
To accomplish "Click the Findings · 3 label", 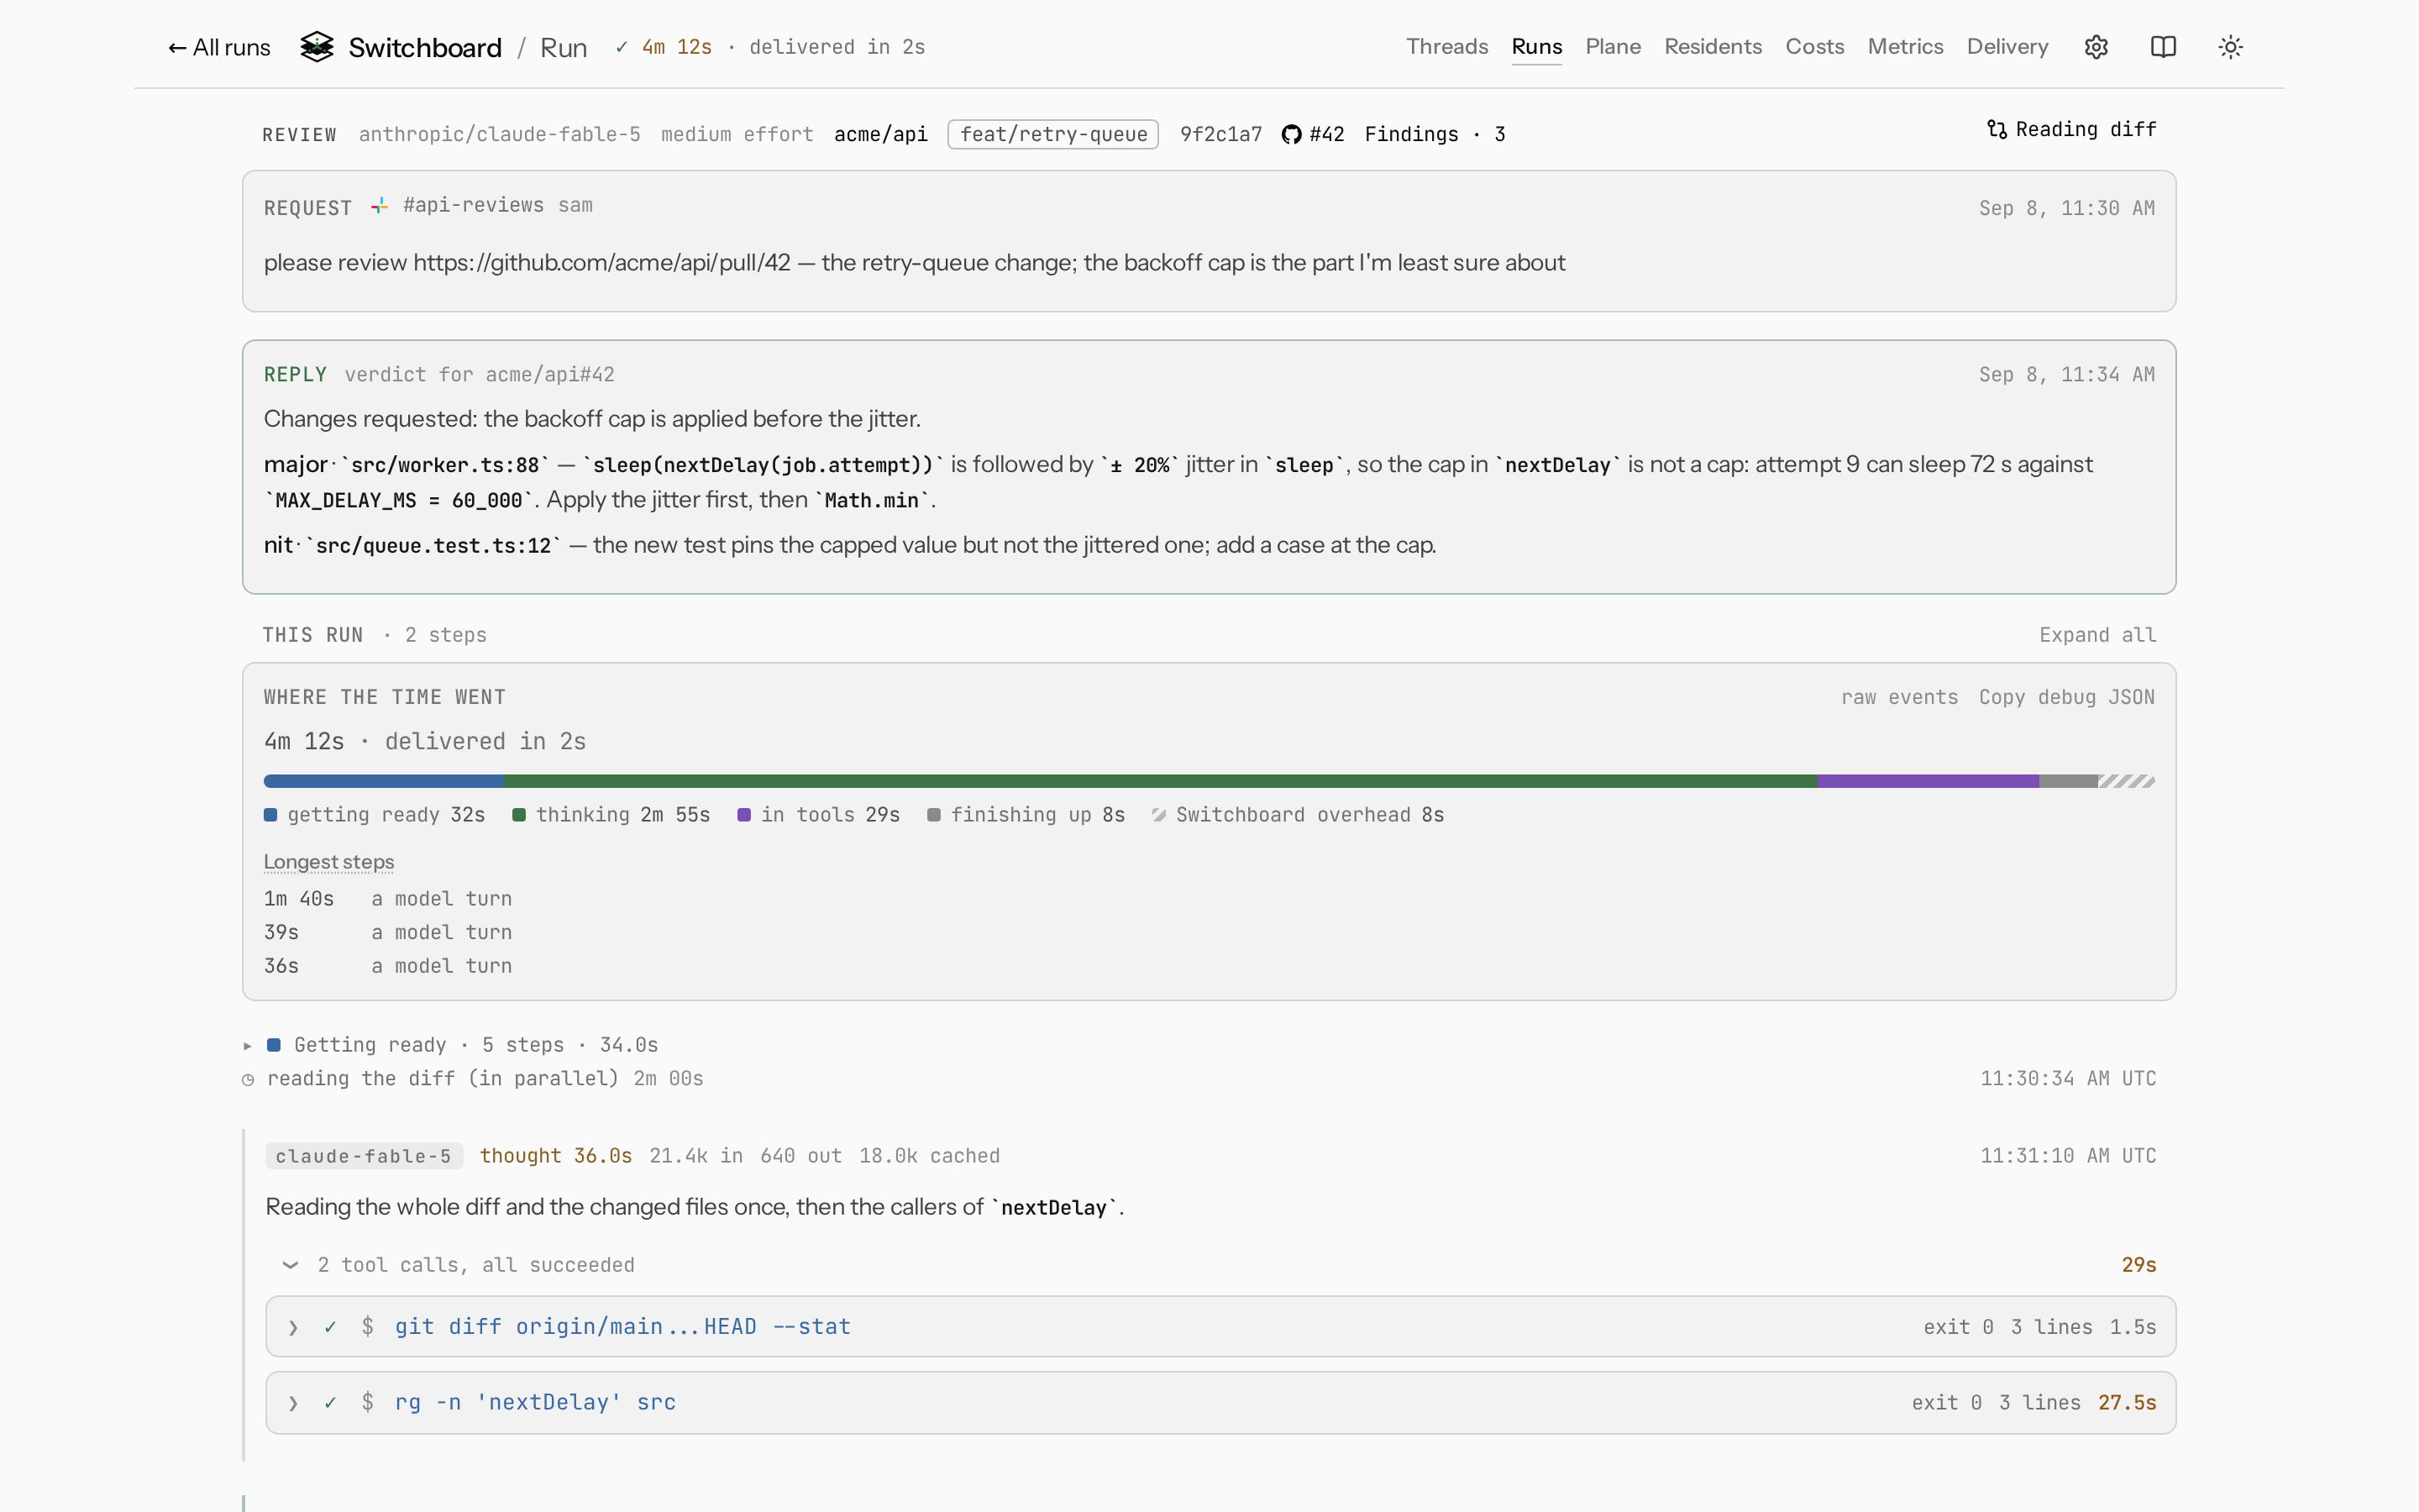I will pyautogui.click(x=1435, y=134).
